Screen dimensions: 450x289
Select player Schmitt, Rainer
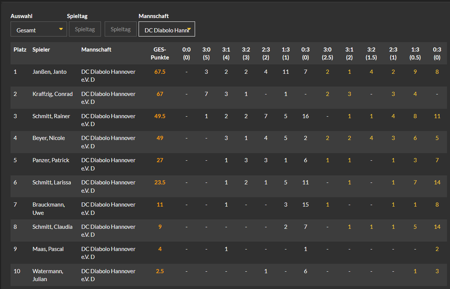[x=51, y=116]
